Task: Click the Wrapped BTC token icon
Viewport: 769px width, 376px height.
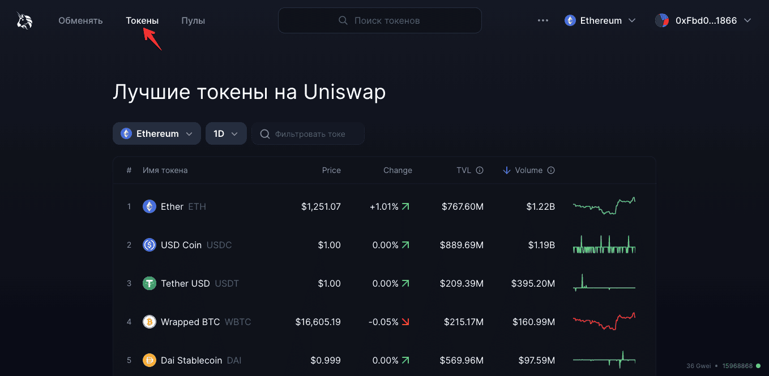Action: (x=149, y=322)
